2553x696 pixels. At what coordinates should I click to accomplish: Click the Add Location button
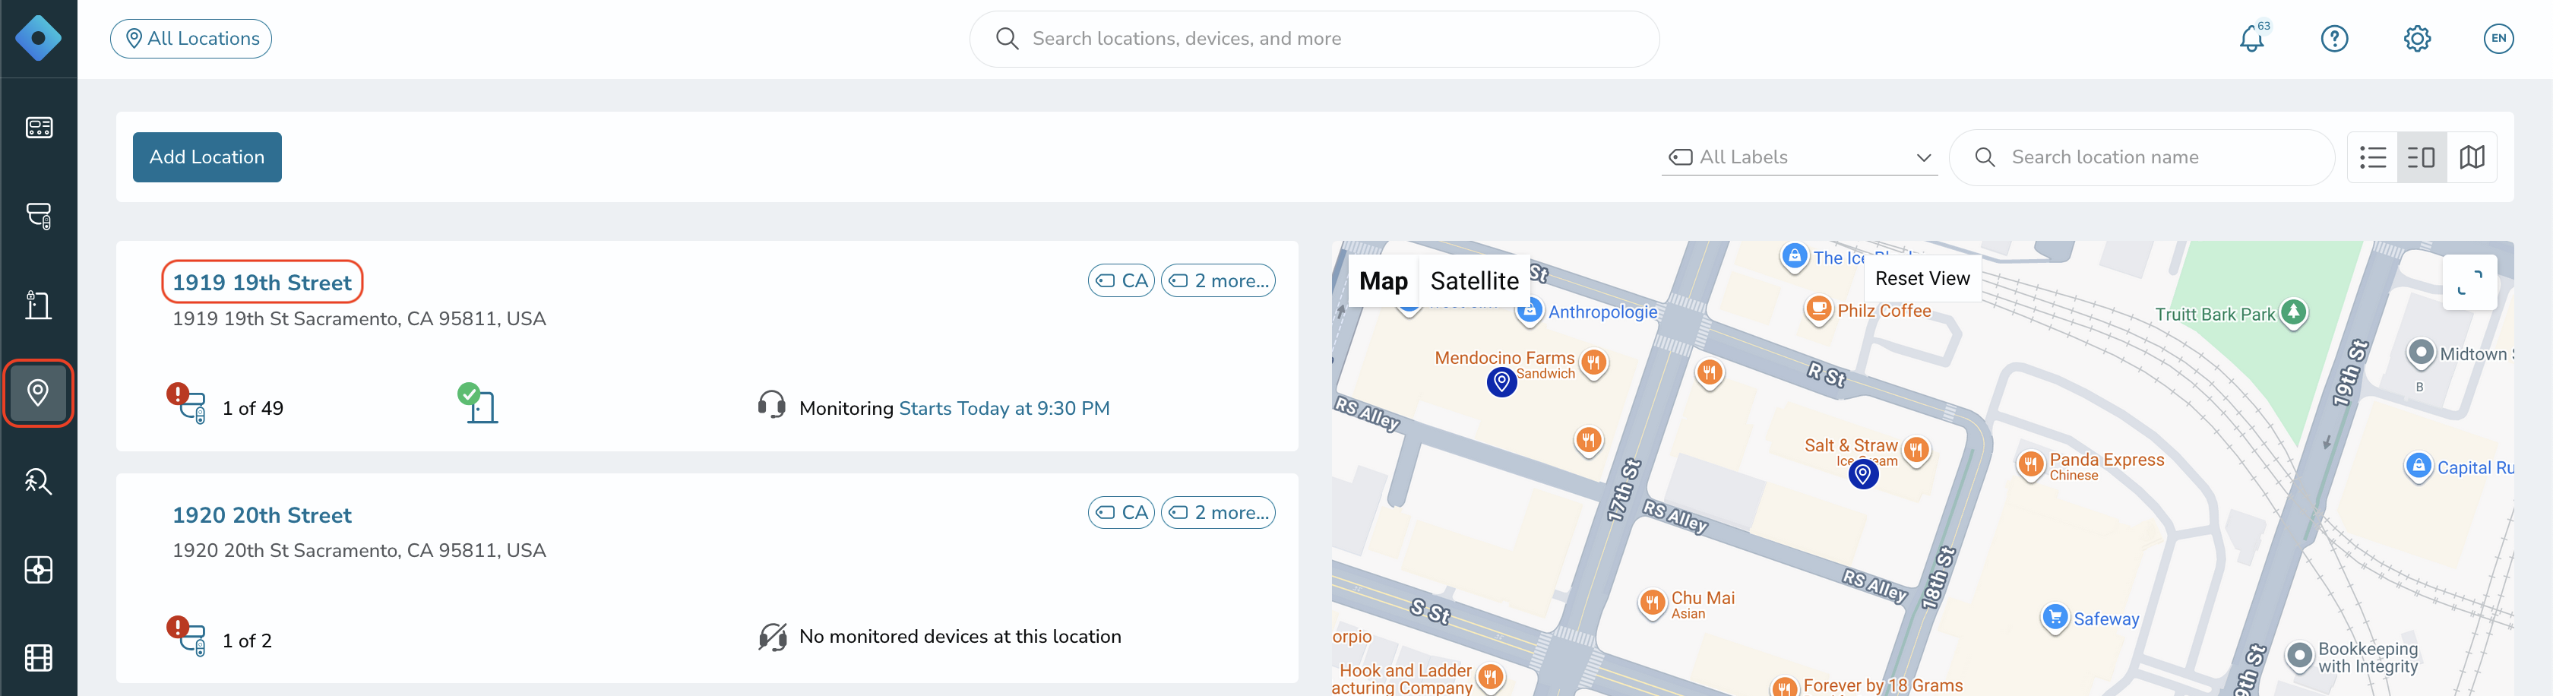tap(207, 157)
